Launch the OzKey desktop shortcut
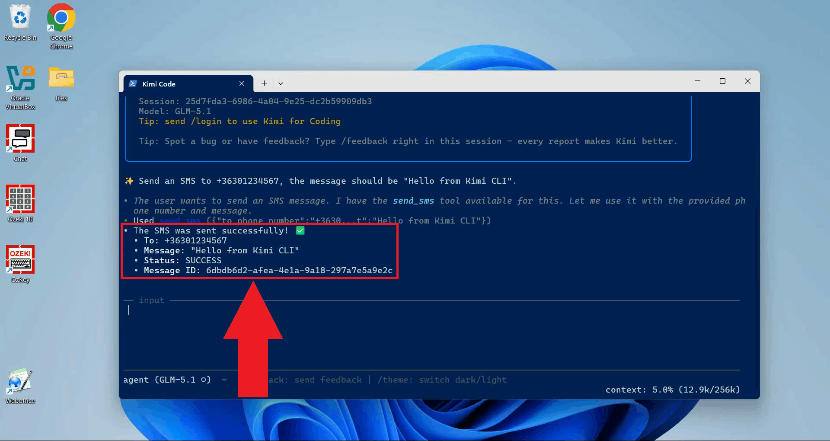830x441 pixels. [x=20, y=264]
